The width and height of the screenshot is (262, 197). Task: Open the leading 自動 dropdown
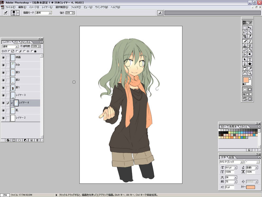[x=256, y=168]
